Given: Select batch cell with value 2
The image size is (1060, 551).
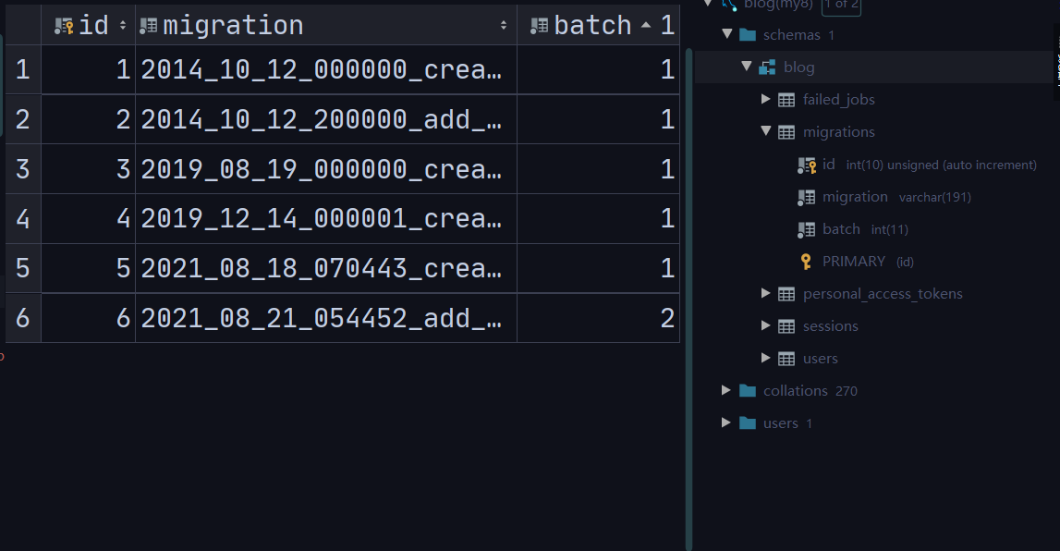Looking at the screenshot, I should point(598,318).
